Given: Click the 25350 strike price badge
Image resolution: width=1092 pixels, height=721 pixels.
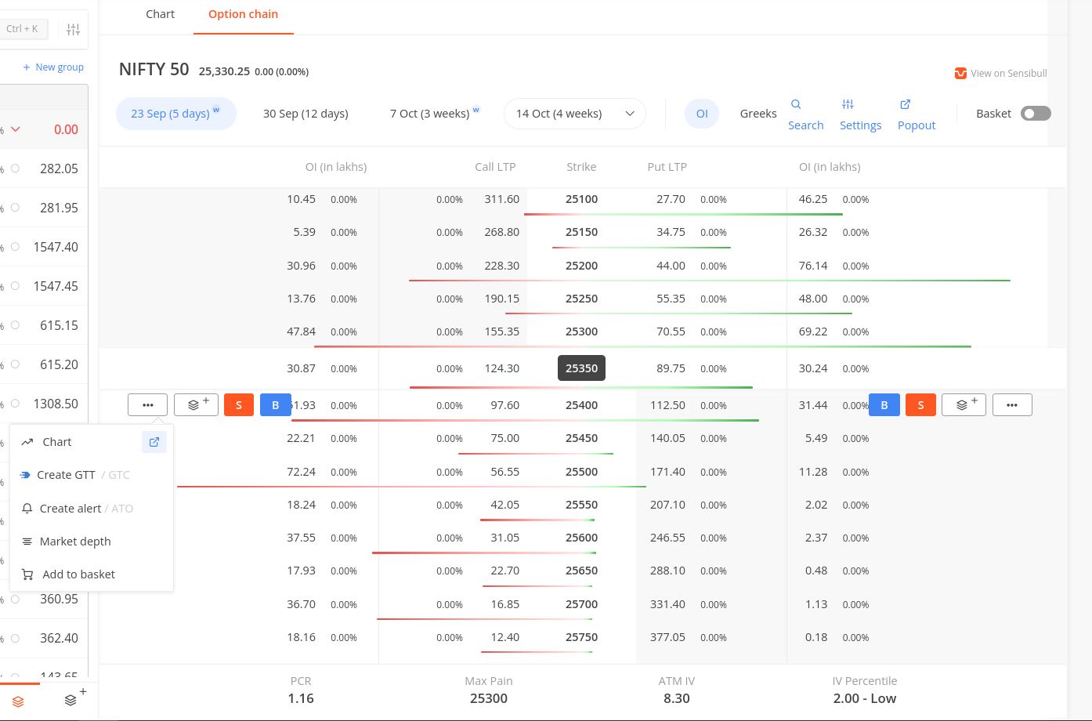Looking at the screenshot, I should (581, 368).
